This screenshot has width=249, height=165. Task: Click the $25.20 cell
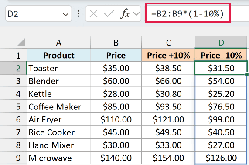221,94
